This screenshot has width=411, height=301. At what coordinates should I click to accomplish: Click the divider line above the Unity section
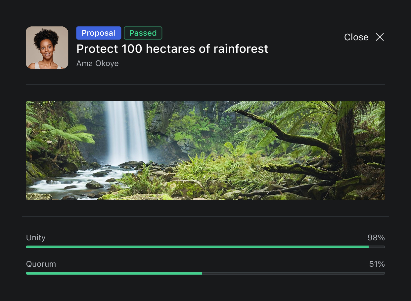(205, 216)
